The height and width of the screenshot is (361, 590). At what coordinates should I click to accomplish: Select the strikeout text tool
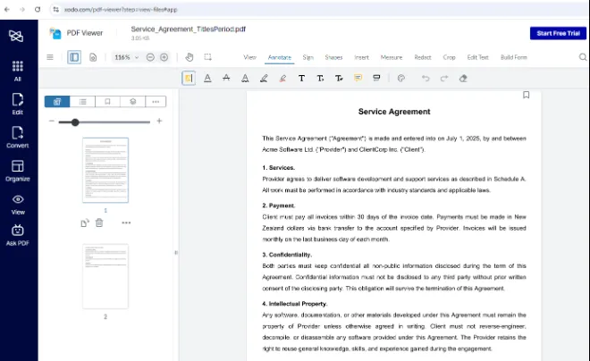pos(226,79)
